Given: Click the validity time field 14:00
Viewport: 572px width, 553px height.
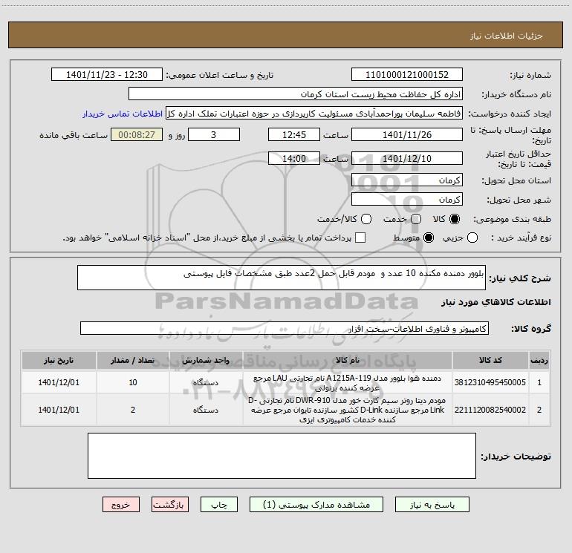Looking at the screenshot, I should pyautogui.click(x=294, y=159).
